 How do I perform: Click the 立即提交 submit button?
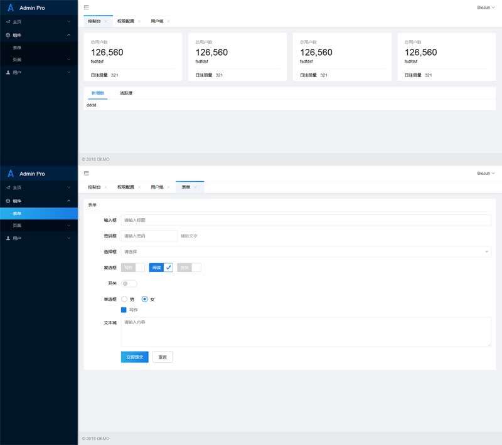134,357
